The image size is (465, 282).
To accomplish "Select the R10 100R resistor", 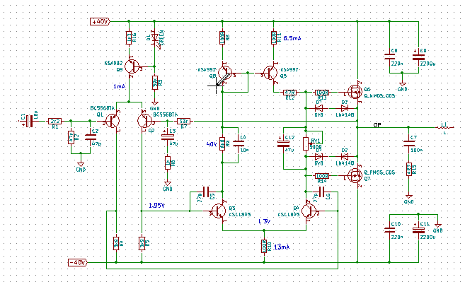I will pyautogui.click(x=264, y=247).
